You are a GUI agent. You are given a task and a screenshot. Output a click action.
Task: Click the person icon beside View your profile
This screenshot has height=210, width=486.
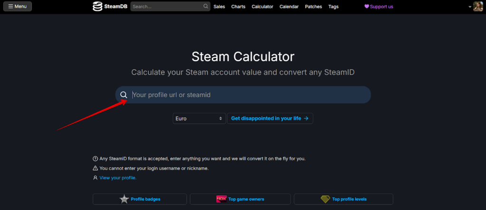(95, 178)
